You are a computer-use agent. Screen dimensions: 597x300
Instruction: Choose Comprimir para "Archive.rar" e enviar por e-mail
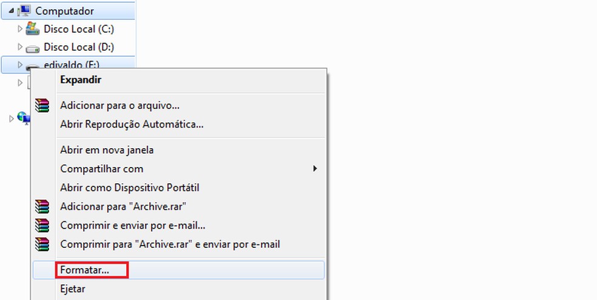pos(178,244)
